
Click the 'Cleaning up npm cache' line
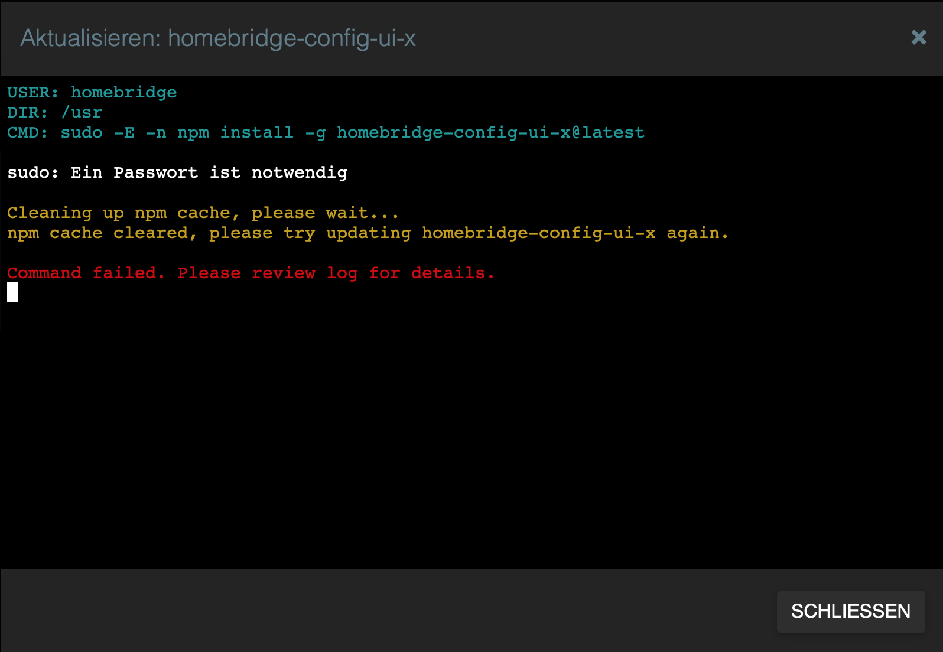(203, 213)
